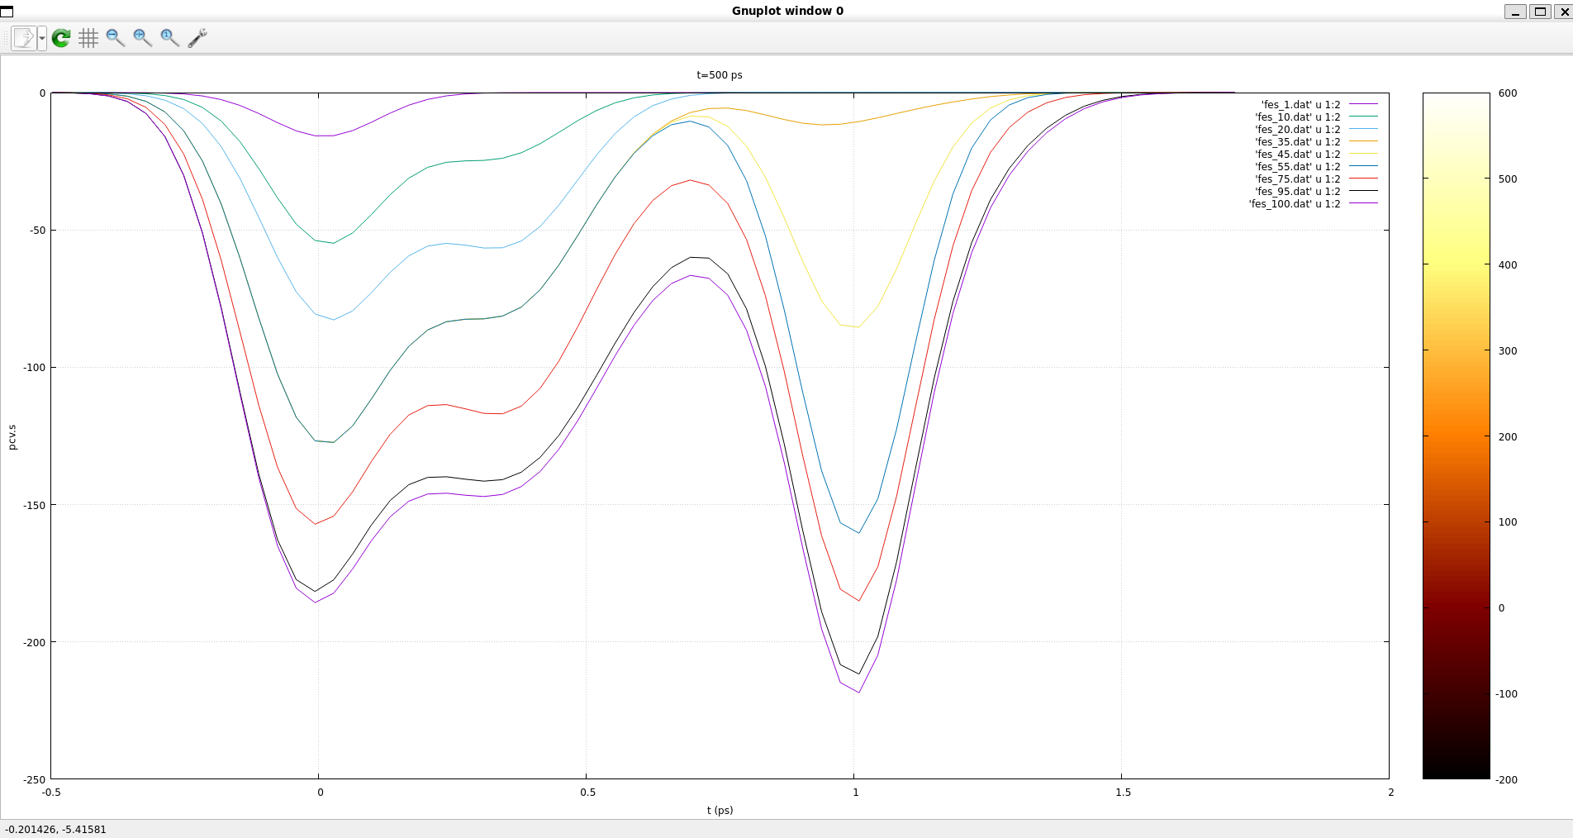
Task: Click the export/copy to clipboard icon
Action: coord(24,38)
